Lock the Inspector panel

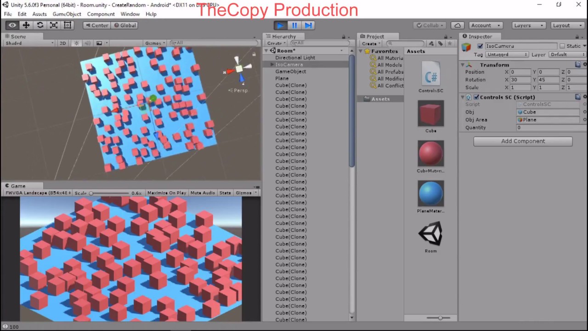(x=577, y=36)
